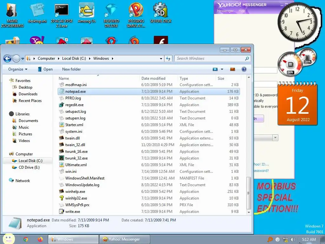Screen dimensions: 325x244
Task: Select Starter.xml file icon
Action: 62,125
